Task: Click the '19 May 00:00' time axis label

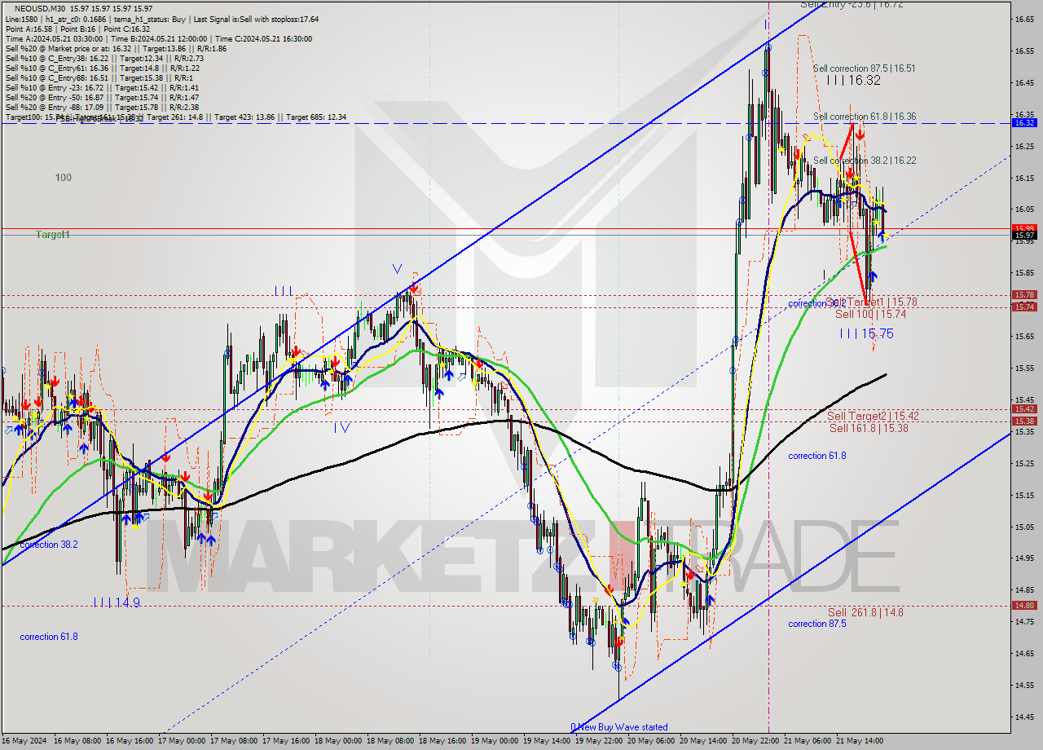Action: click(495, 741)
